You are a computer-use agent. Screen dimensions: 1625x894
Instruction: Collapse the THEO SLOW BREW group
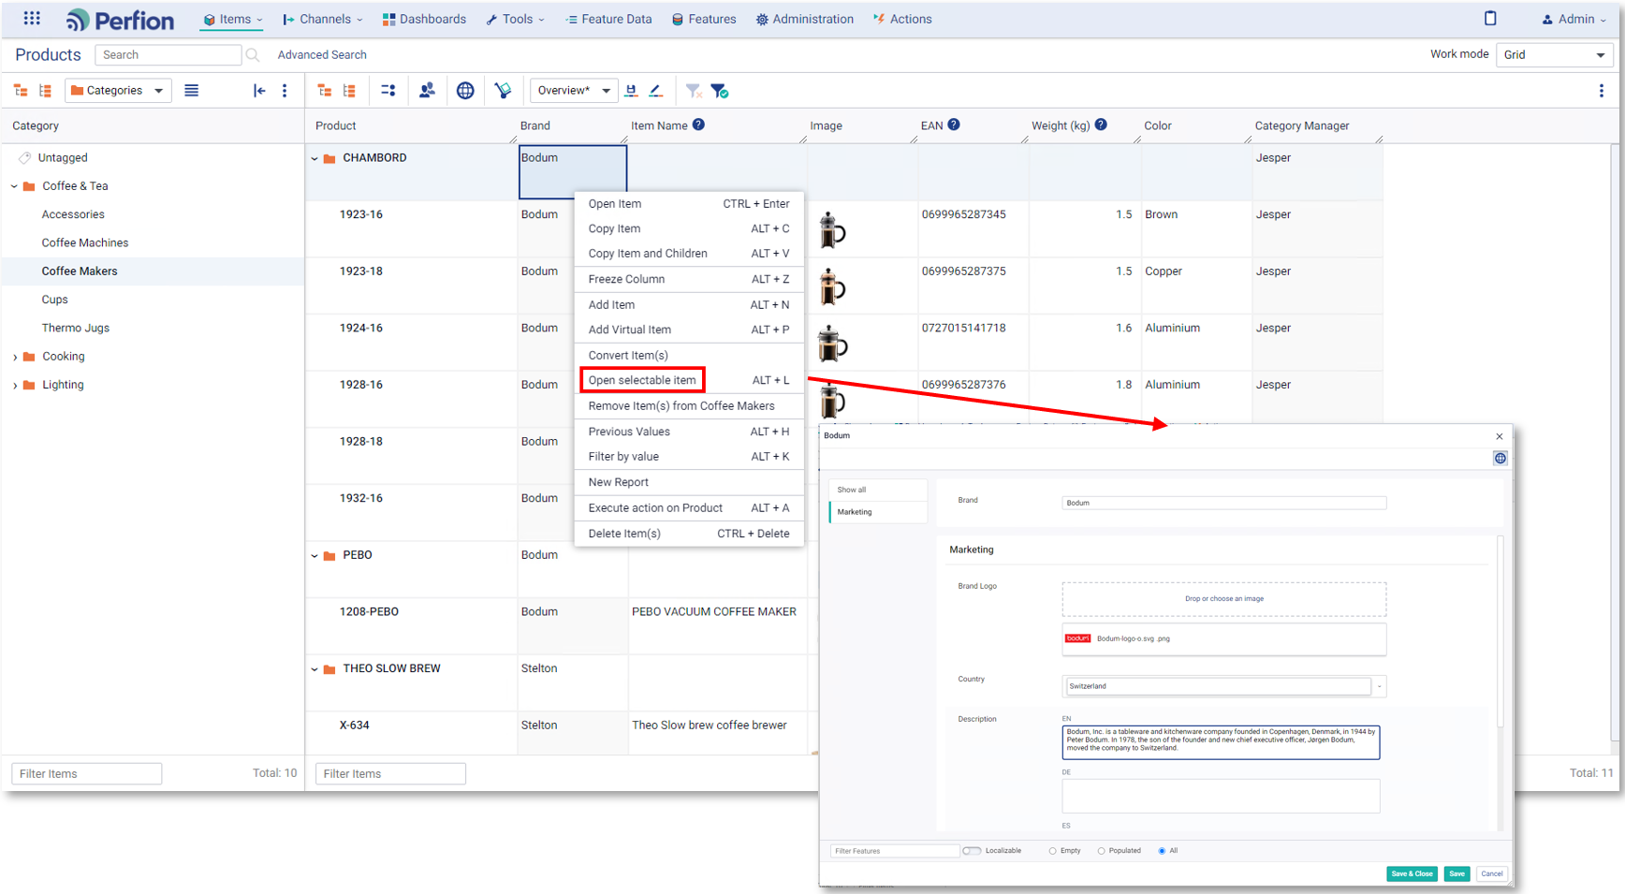(315, 669)
